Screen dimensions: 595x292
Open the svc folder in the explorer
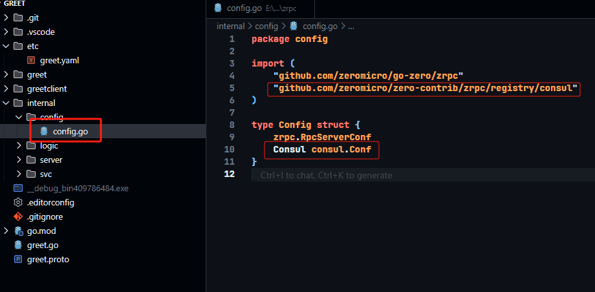click(45, 174)
